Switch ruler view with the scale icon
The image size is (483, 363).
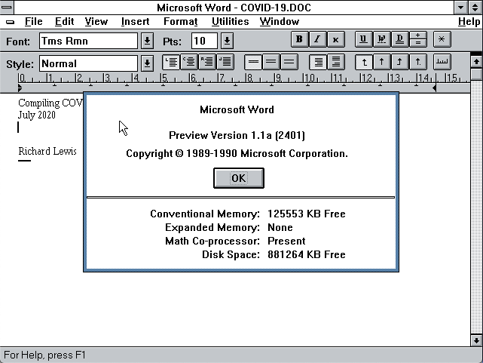[x=442, y=63]
